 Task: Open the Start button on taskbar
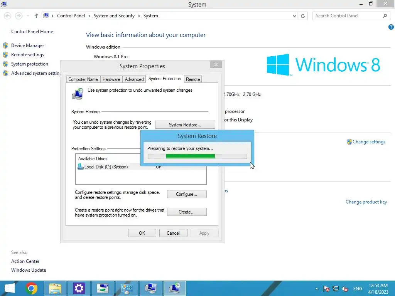click(10, 288)
